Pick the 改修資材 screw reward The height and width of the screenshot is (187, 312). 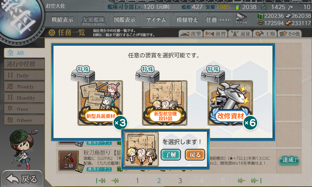[230, 103]
